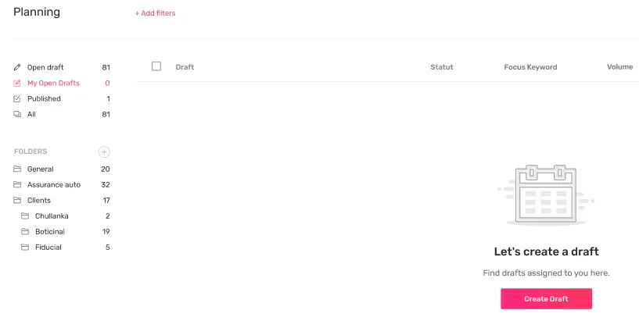Click the + Add filters link
This screenshot has width=639, height=335.
click(x=156, y=13)
